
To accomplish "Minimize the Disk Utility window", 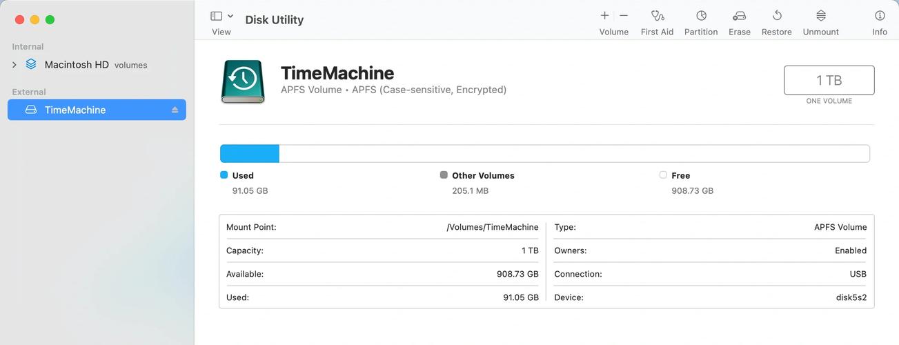I will [x=34, y=20].
